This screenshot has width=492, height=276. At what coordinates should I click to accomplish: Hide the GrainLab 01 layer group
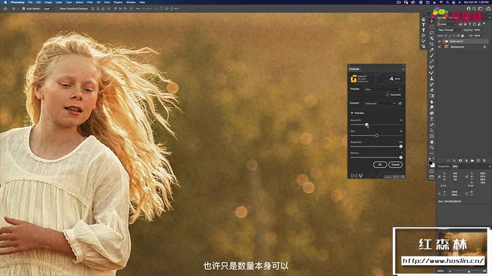point(439,41)
